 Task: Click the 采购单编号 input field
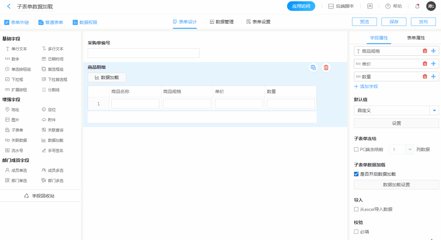[143, 53]
